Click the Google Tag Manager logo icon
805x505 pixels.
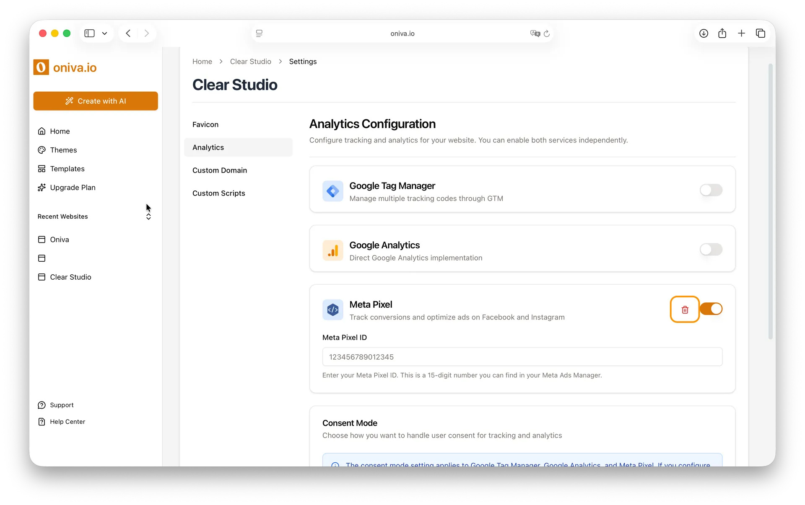(332, 191)
